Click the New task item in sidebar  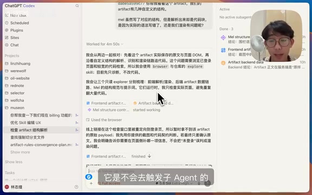[16, 15]
